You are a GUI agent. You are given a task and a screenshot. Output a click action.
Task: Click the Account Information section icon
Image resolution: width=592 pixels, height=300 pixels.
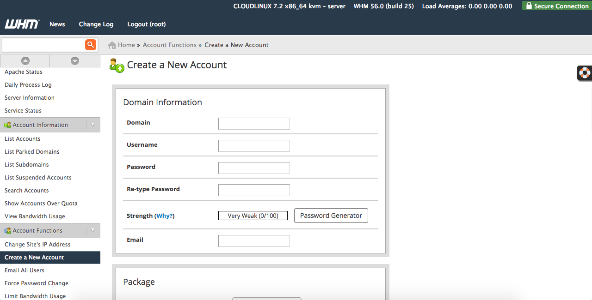click(x=7, y=125)
